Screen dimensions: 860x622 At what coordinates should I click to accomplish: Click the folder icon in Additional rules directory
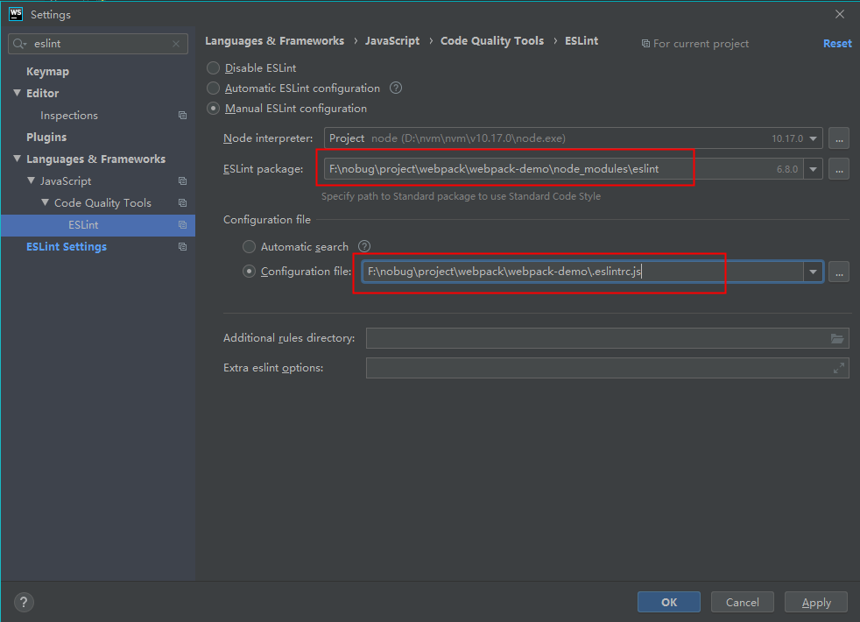click(837, 338)
